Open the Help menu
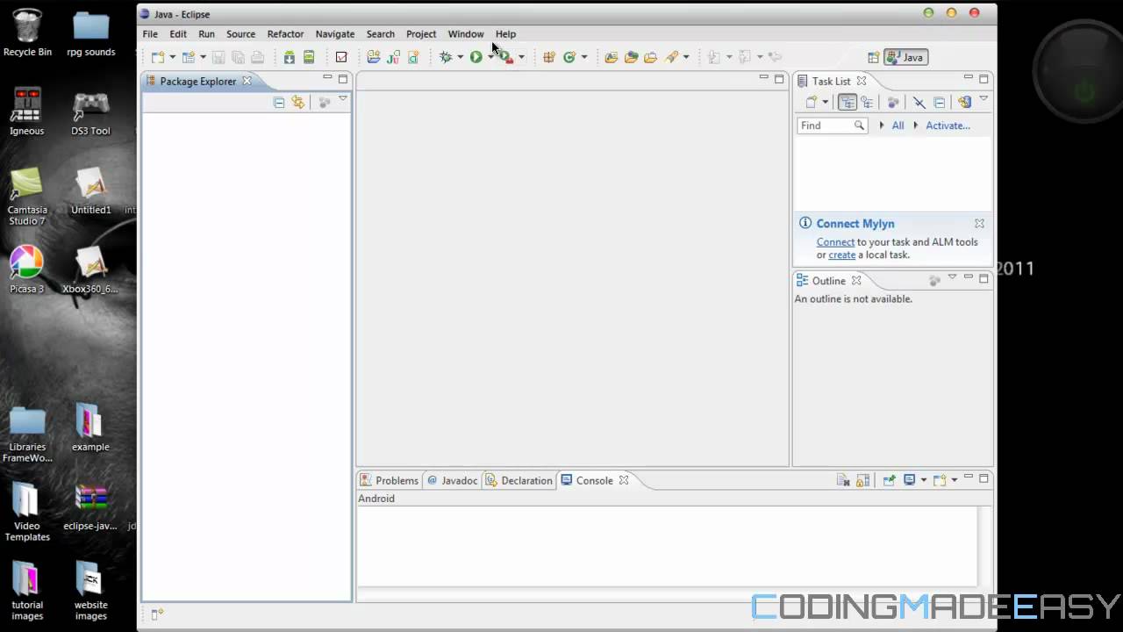Screen dimensions: 1123x632 tap(505, 34)
